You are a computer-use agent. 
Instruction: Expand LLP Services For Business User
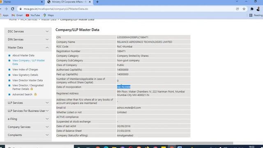28,111
